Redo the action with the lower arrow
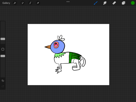This screenshot has width=136, height=102. tap(3, 86)
